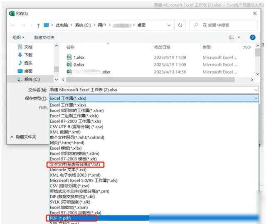This screenshot has width=266, height=224.
Task: Select the file 1.xlsx
Action: 79,57
